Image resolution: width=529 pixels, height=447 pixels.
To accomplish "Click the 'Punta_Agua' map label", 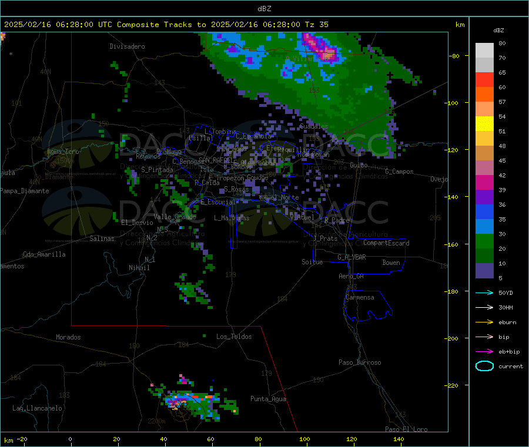I will click(x=268, y=399).
